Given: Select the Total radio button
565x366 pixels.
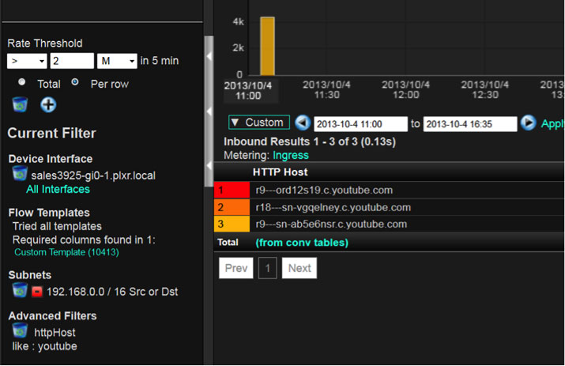Looking at the screenshot, I should [x=21, y=82].
